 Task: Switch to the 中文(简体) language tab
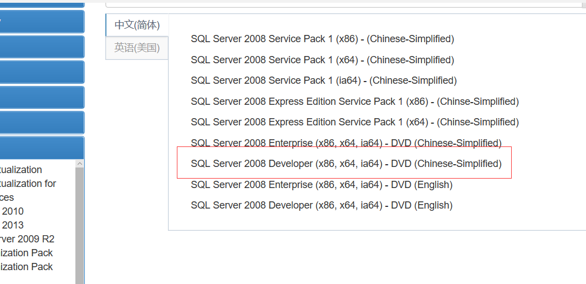pyautogui.click(x=137, y=25)
